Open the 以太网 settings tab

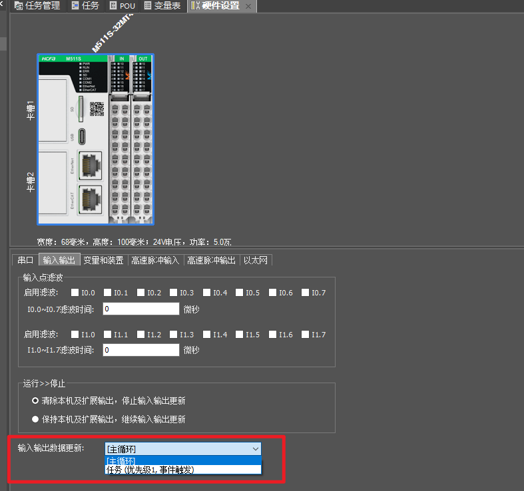[256, 260]
